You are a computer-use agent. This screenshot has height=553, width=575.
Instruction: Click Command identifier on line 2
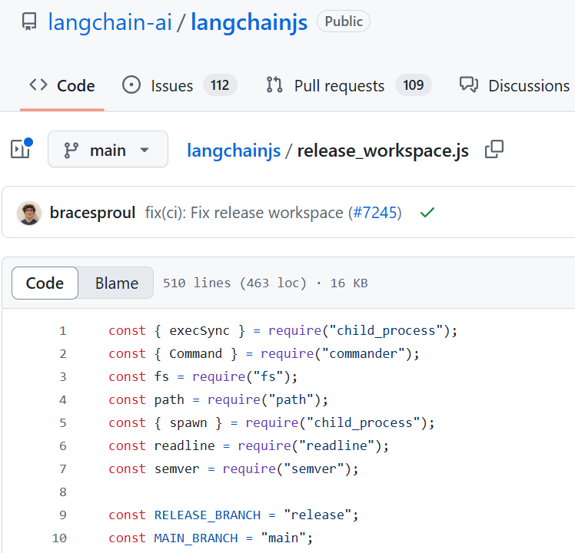coord(196,353)
